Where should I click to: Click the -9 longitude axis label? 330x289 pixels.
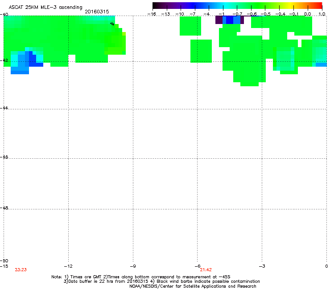coord(132,266)
